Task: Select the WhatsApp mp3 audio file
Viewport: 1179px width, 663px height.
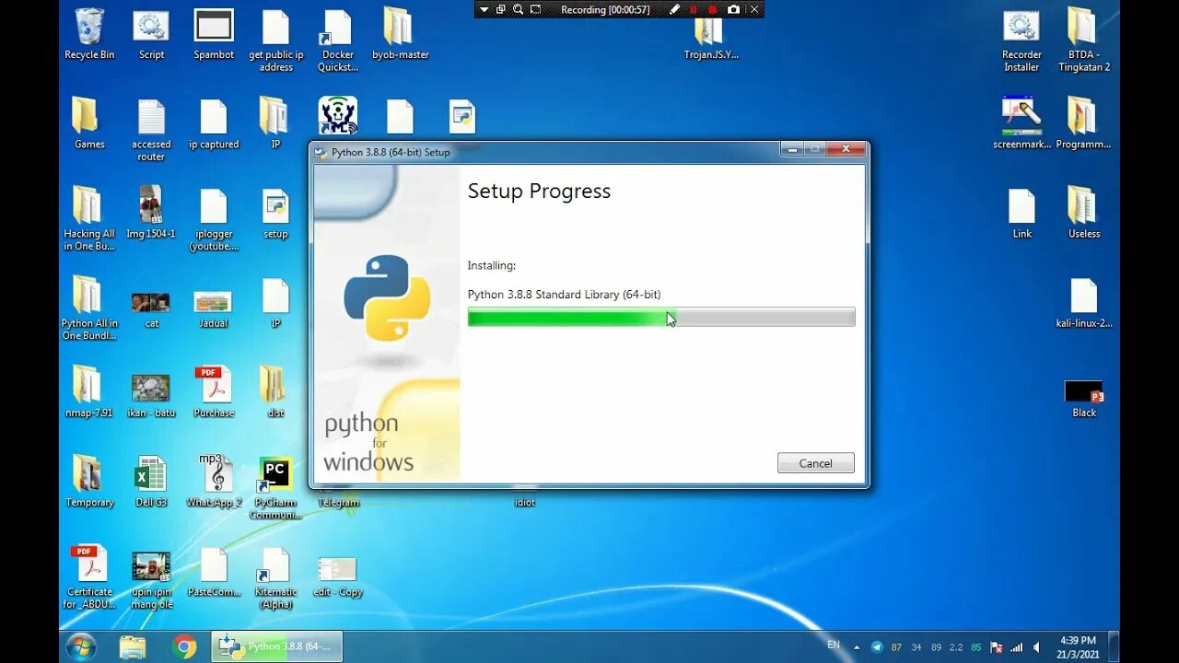Action: click(214, 481)
